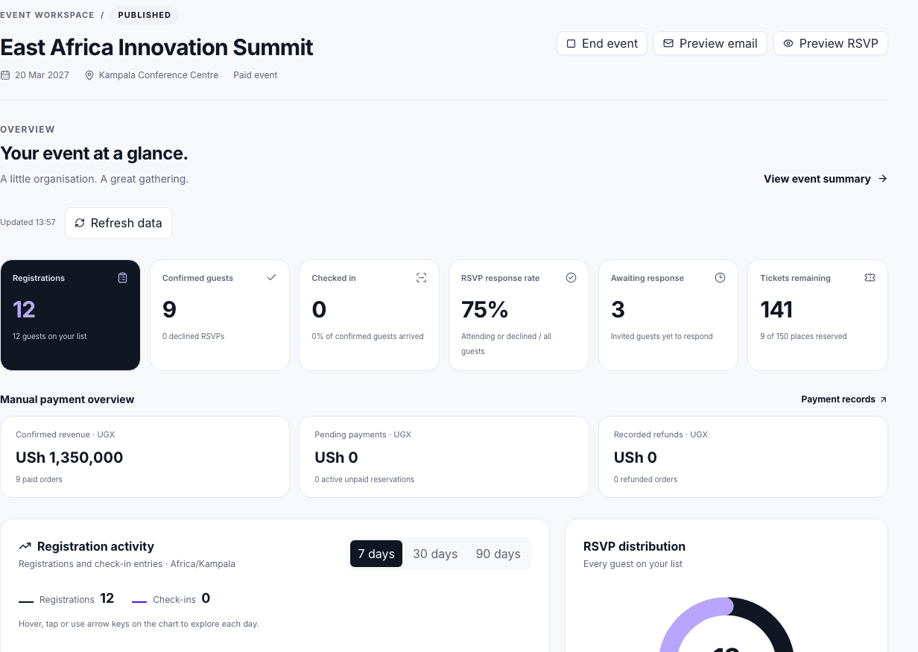Click the '0 refunded orders' text

645,479
